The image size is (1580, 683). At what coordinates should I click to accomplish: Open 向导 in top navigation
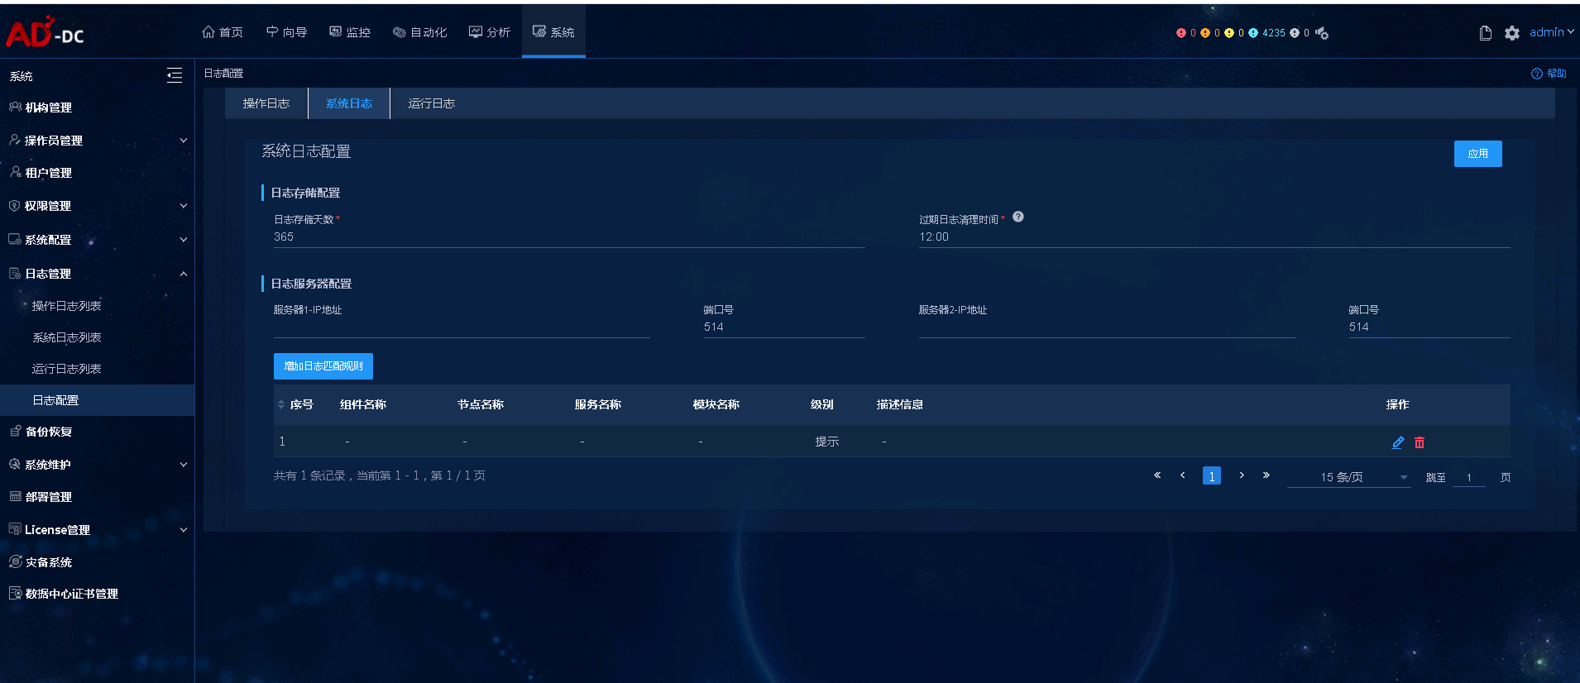coord(287,32)
